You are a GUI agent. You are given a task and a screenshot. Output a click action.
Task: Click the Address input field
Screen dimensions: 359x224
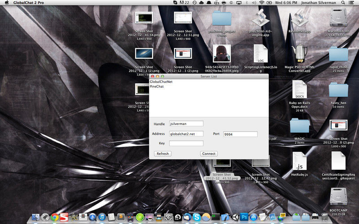click(186, 134)
